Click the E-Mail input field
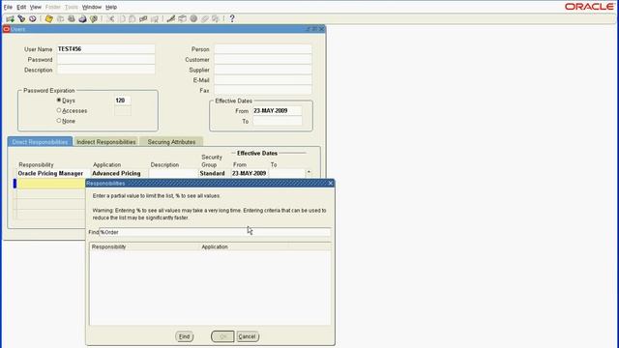This screenshot has height=348, width=619. click(262, 79)
